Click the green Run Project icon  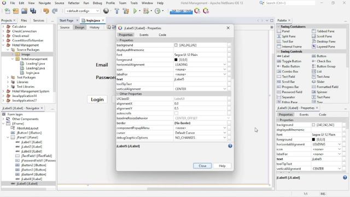coord(135,11)
